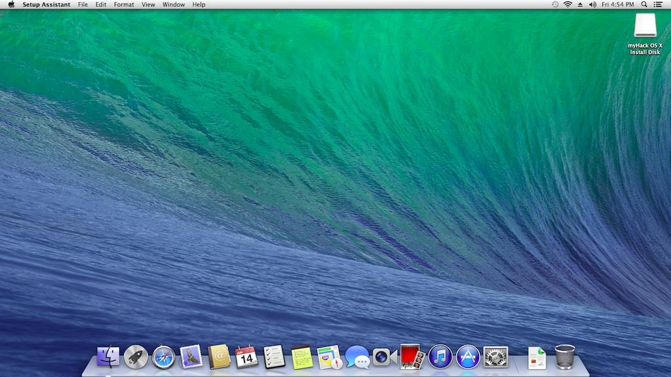Viewport: 671px width, 377px height.
Task: Open Launchpad rocket icon
Action: [x=136, y=357]
